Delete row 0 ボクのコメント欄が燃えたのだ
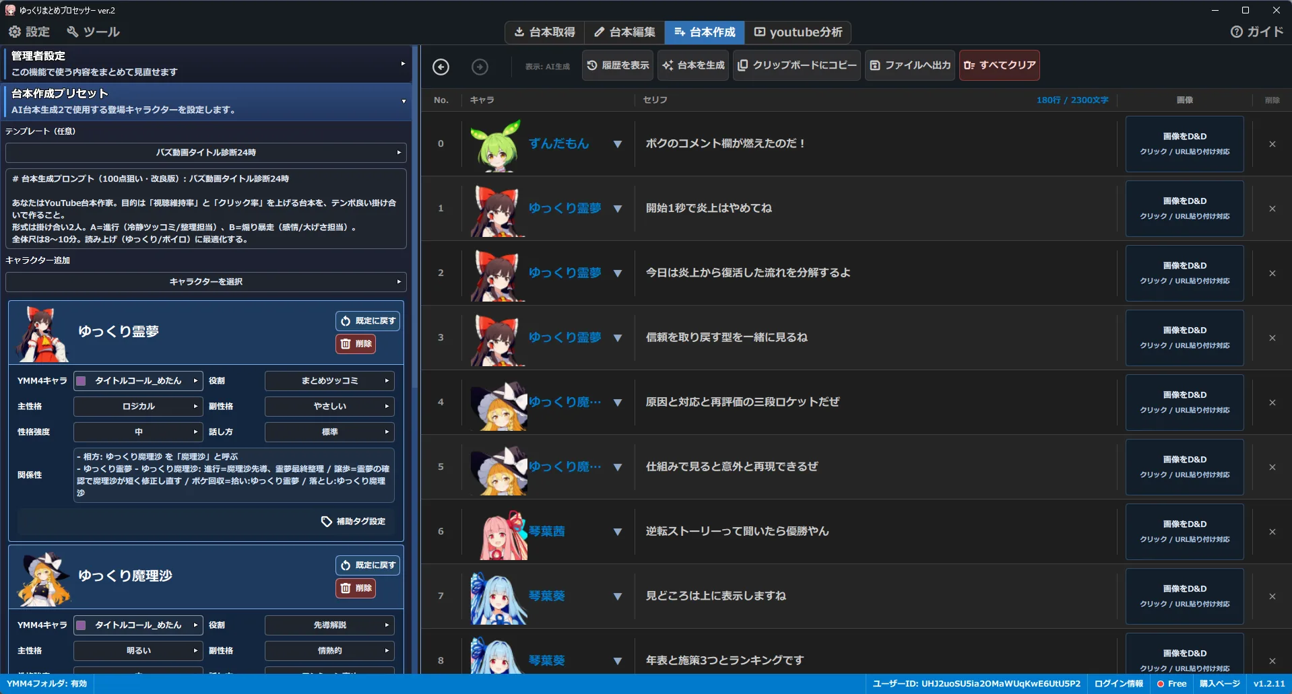 (x=1272, y=144)
